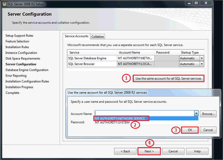Click the Account Name input field
Image resolution: width=223 pixels, height=160 pixels.
pyautogui.click(x=144, y=113)
